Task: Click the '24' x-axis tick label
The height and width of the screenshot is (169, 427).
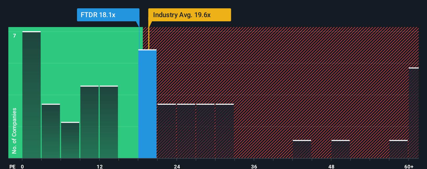Action: click(x=177, y=166)
